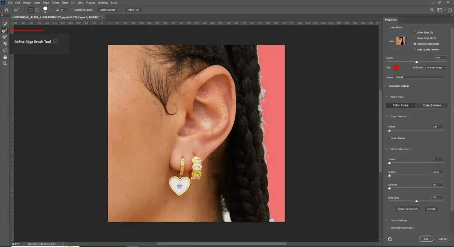Tick the Remember Settings checkbox
The width and height of the screenshot is (454, 247).
click(387, 86)
